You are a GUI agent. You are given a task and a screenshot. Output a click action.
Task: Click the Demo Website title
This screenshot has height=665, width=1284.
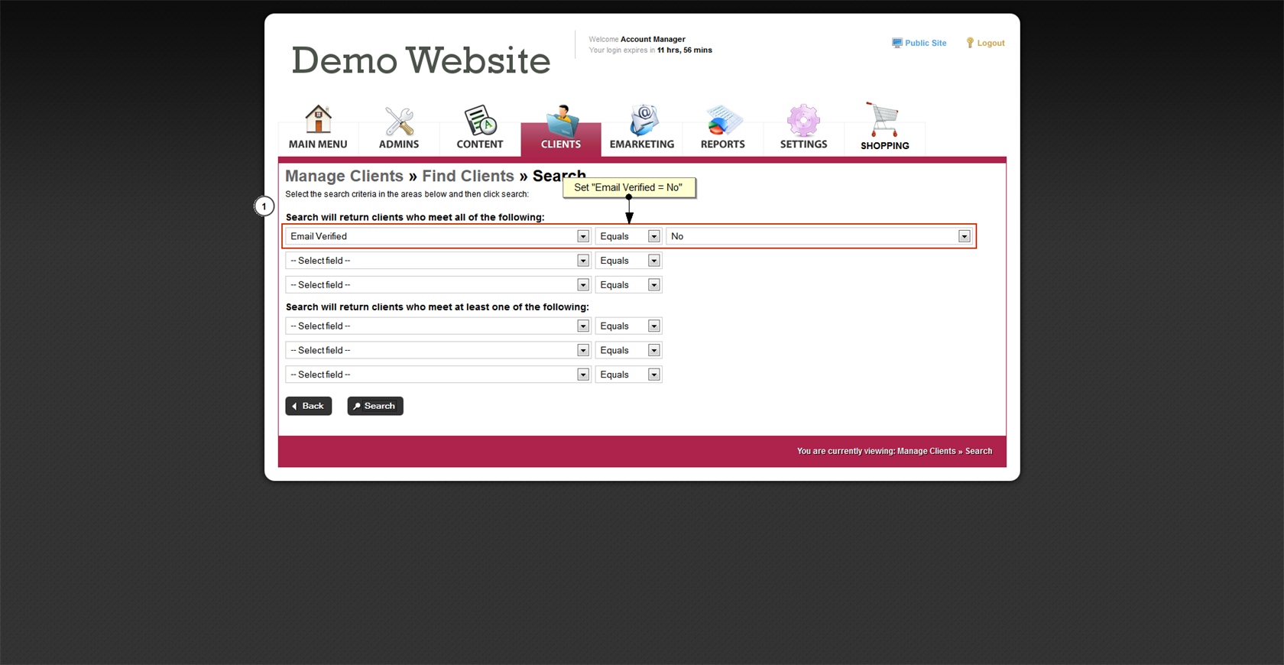pos(420,60)
